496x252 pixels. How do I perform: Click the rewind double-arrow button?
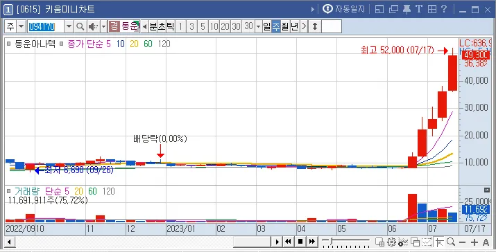coord(288,242)
